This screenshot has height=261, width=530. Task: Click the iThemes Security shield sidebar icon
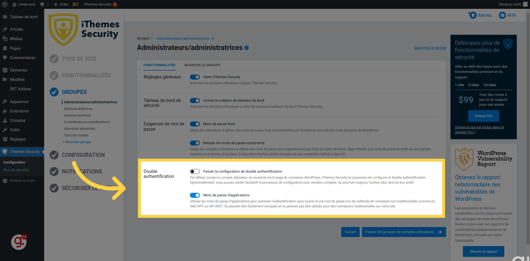click(5, 152)
